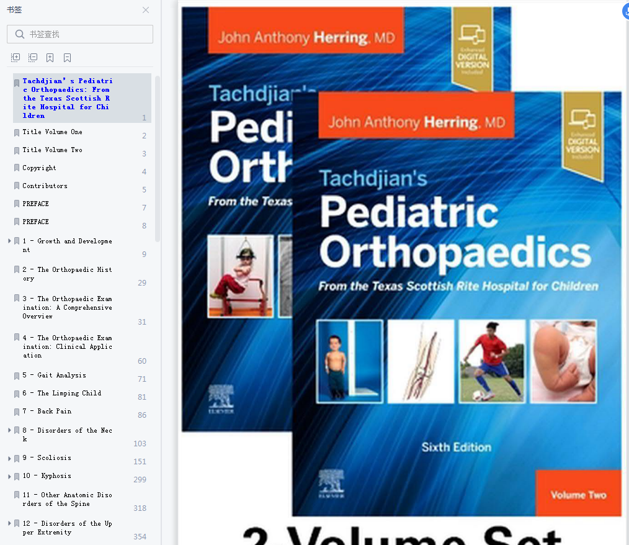Expand the Disorders of the Neck chapter
This screenshot has width=629, height=545.
tap(9, 430)
